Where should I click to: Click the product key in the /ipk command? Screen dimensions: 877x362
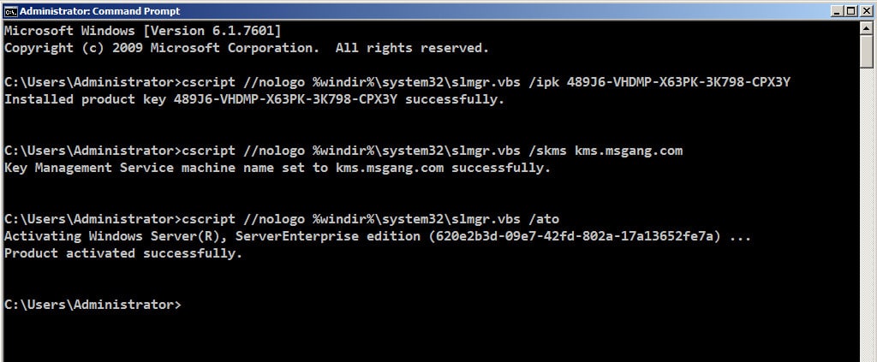click(x=678, y=82)
